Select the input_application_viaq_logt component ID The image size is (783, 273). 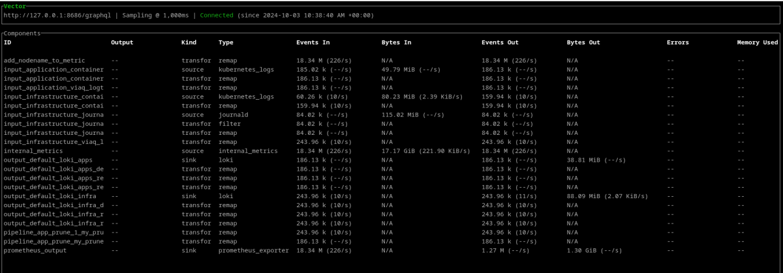(54, 87)
